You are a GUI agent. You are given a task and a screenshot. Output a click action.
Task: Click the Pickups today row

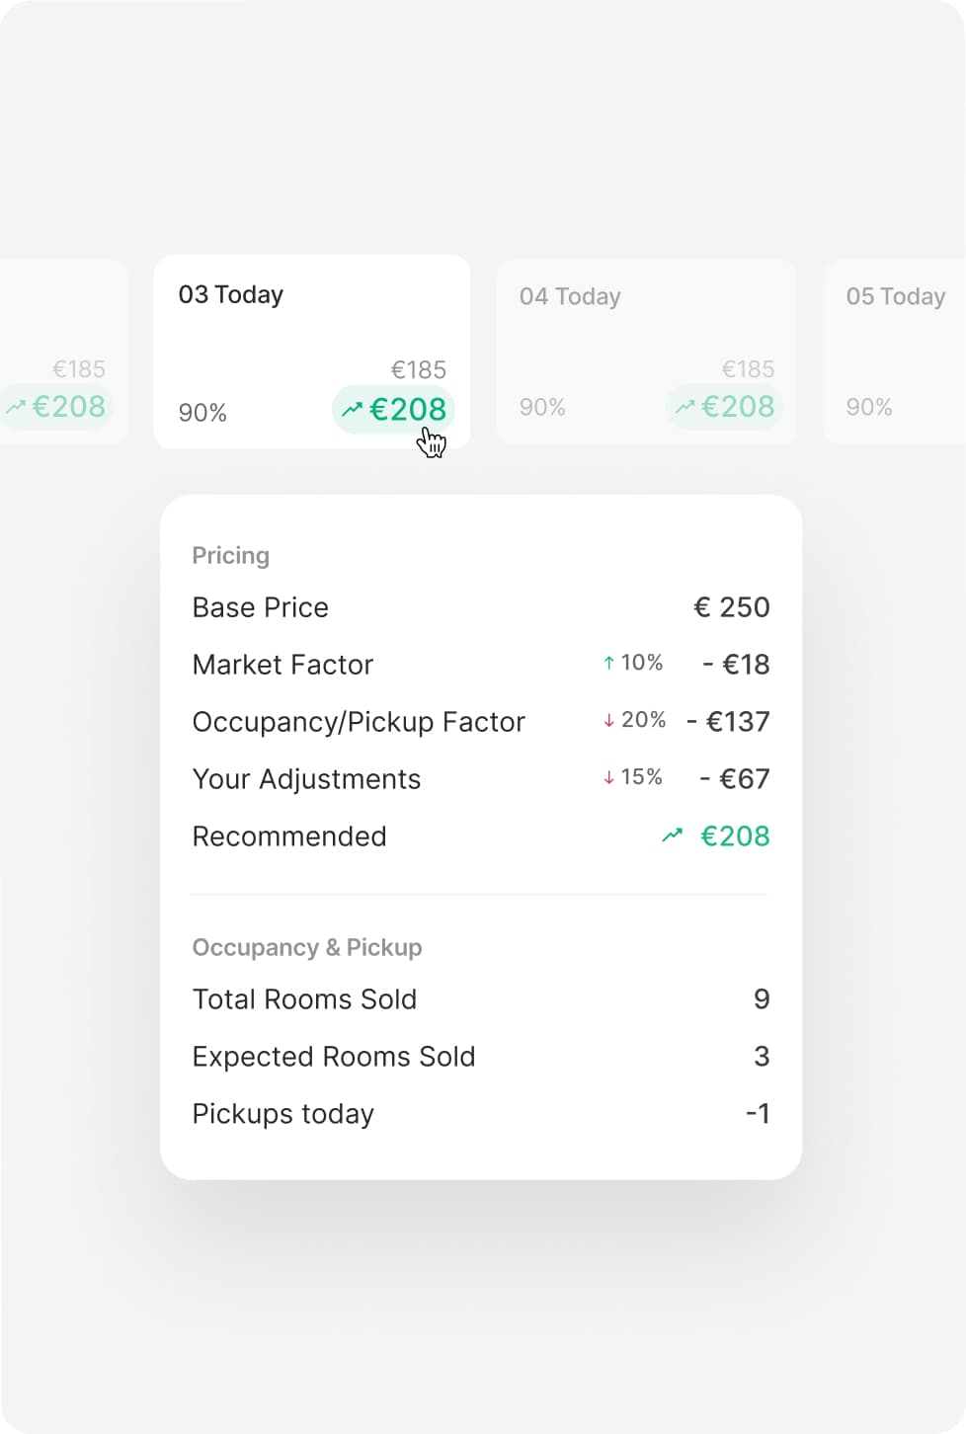point(283,1114)
